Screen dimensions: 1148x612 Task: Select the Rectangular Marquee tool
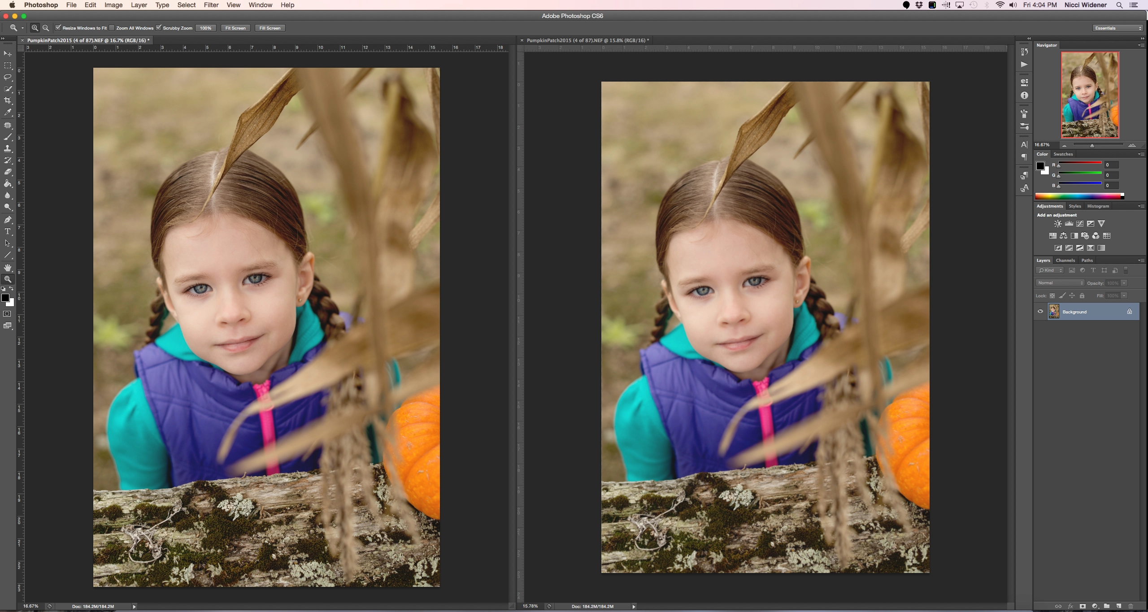tap(8, 65)
